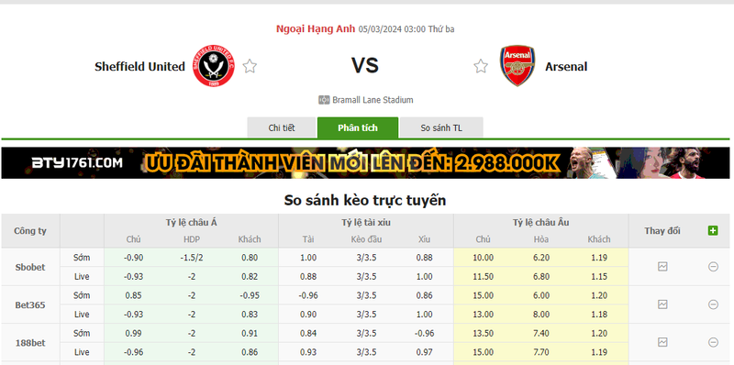This screenshot has height=365, width=734.
Task: Click the match date 05/03/2024 03:00
Action: (393, 29)
